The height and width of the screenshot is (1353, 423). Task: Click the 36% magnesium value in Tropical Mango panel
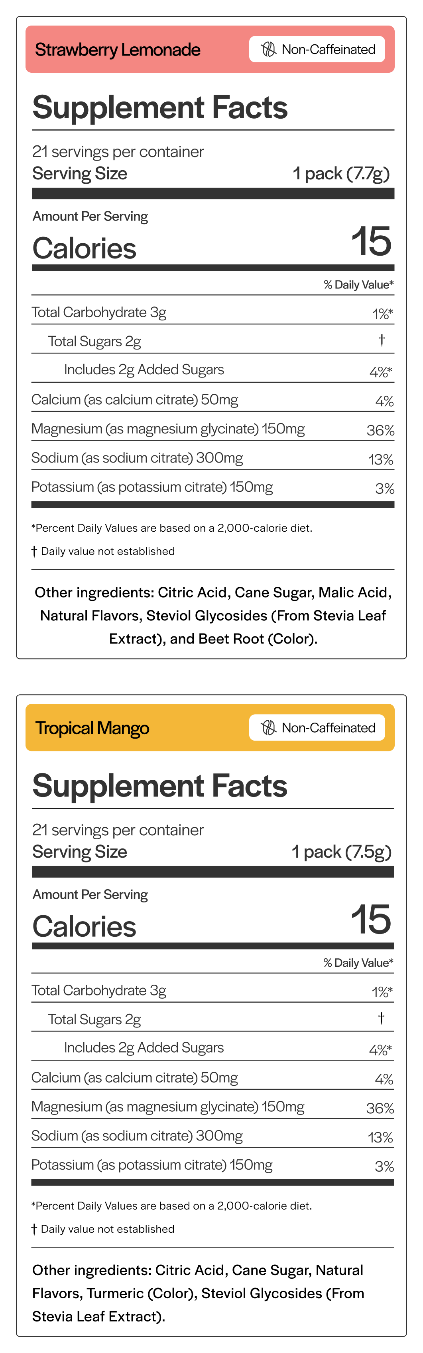pos(380,1108)
